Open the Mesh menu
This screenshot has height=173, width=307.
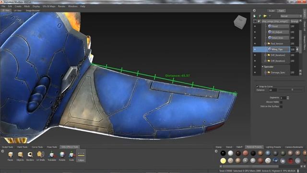pos(27,6)
